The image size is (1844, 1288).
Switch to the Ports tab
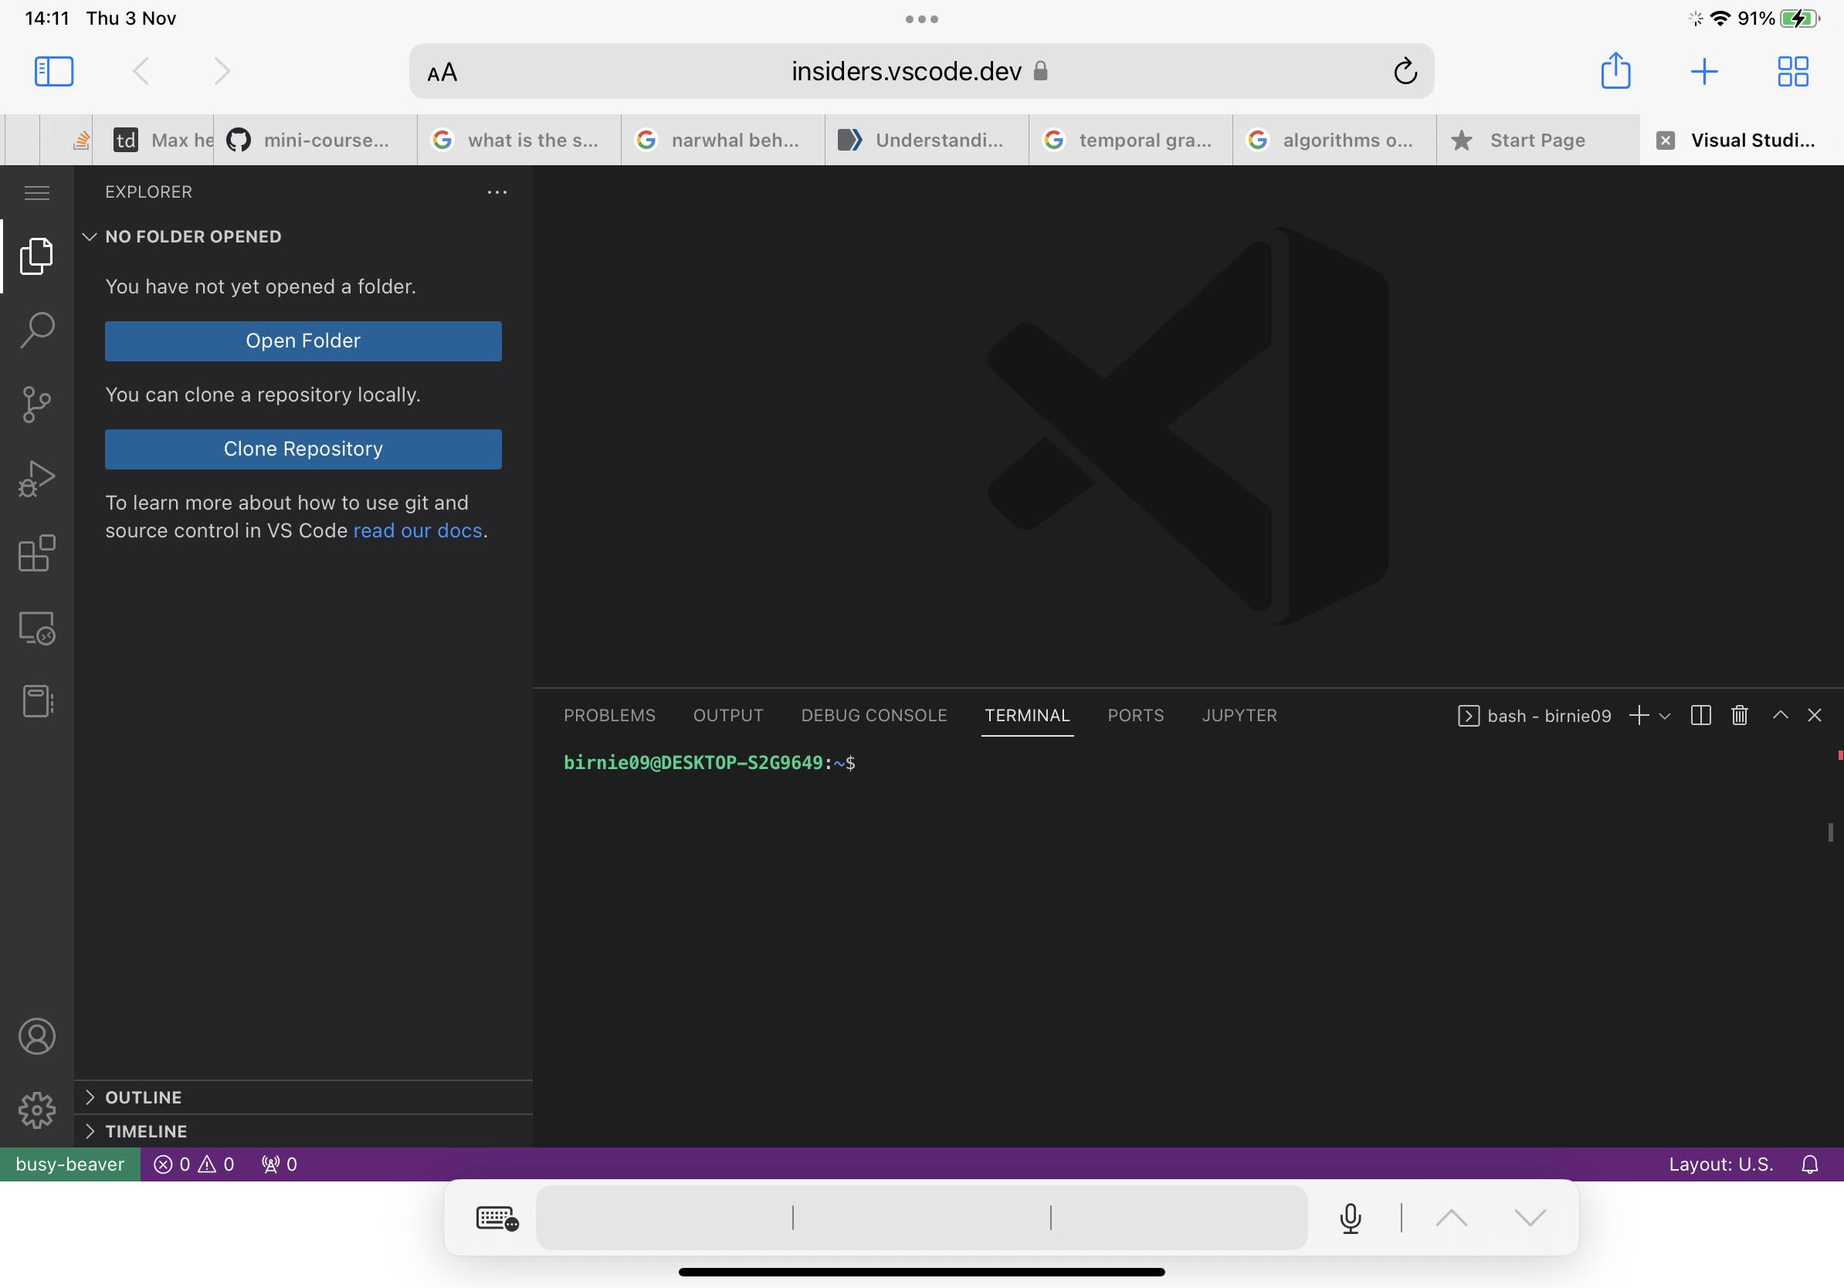(x=1136, y=716)
